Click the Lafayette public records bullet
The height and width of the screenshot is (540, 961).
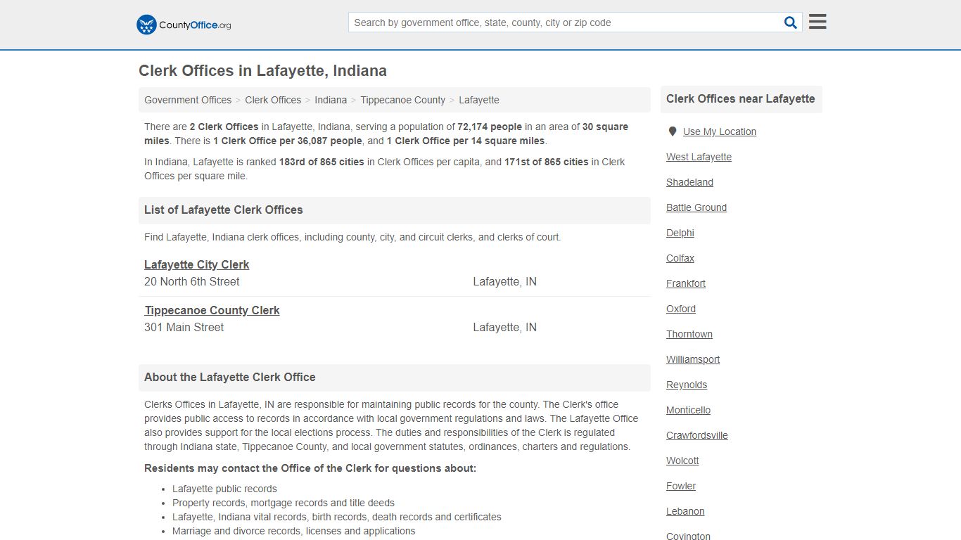224,489
